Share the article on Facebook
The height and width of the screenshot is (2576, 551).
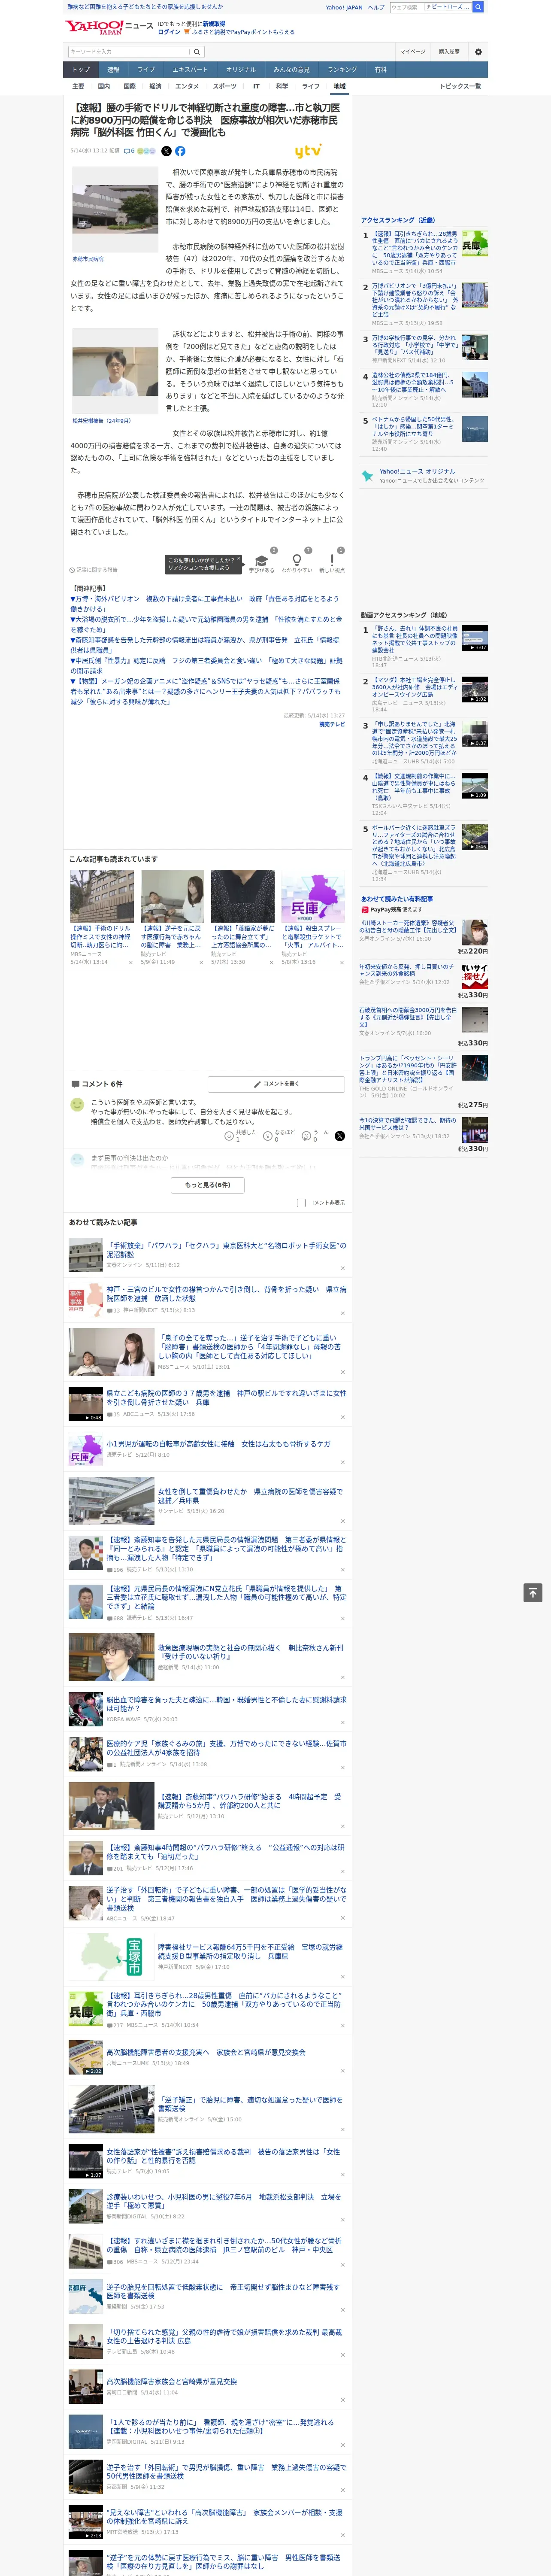180,151
